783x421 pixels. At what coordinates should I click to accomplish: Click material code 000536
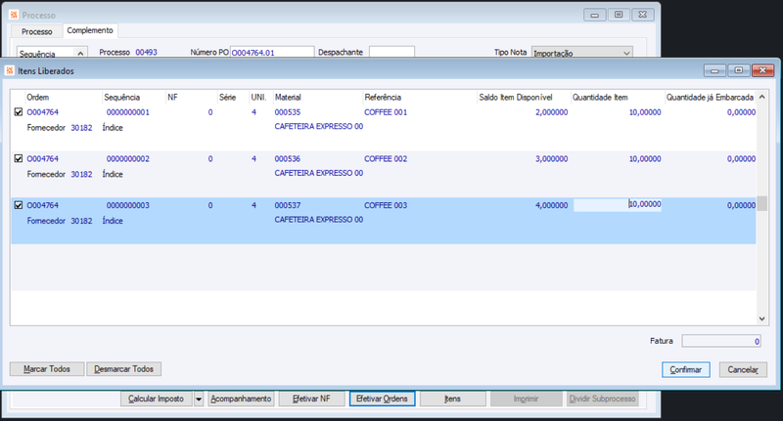click(288, 158)
